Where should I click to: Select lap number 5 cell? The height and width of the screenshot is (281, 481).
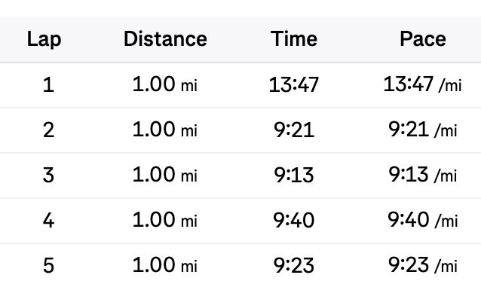tap(48, 265)
